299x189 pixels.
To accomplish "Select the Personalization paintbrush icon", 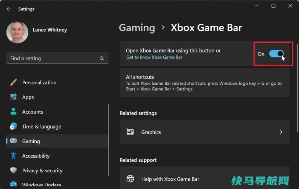I will point(14,82).
